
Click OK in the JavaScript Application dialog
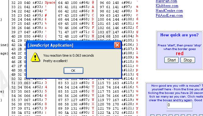point(73,71)
